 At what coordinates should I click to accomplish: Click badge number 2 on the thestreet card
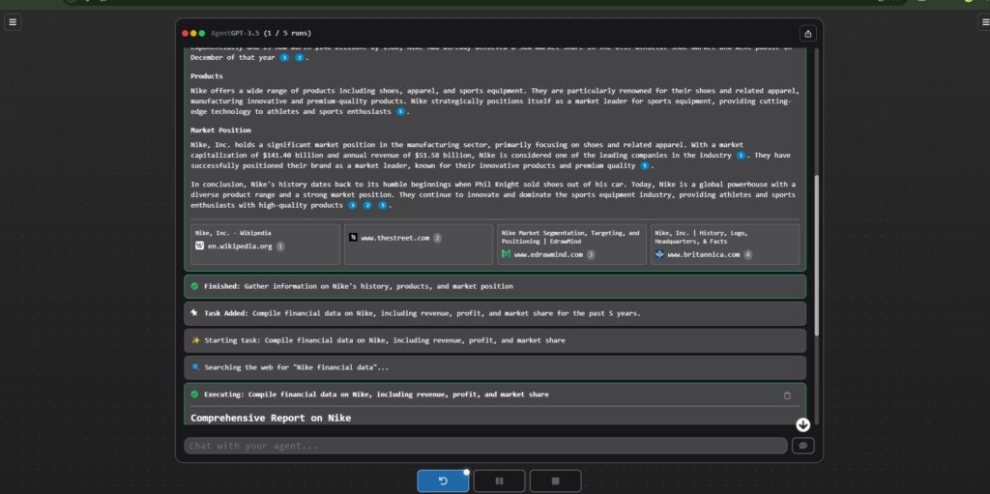point(437,238)
